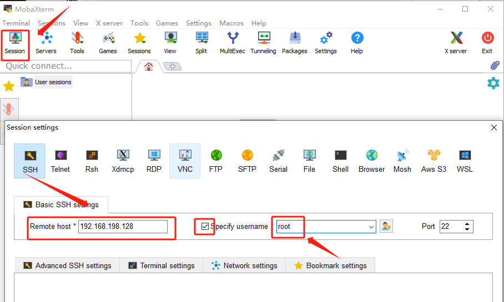
Task: Open the View menu
Action: (x=80, y=23)
